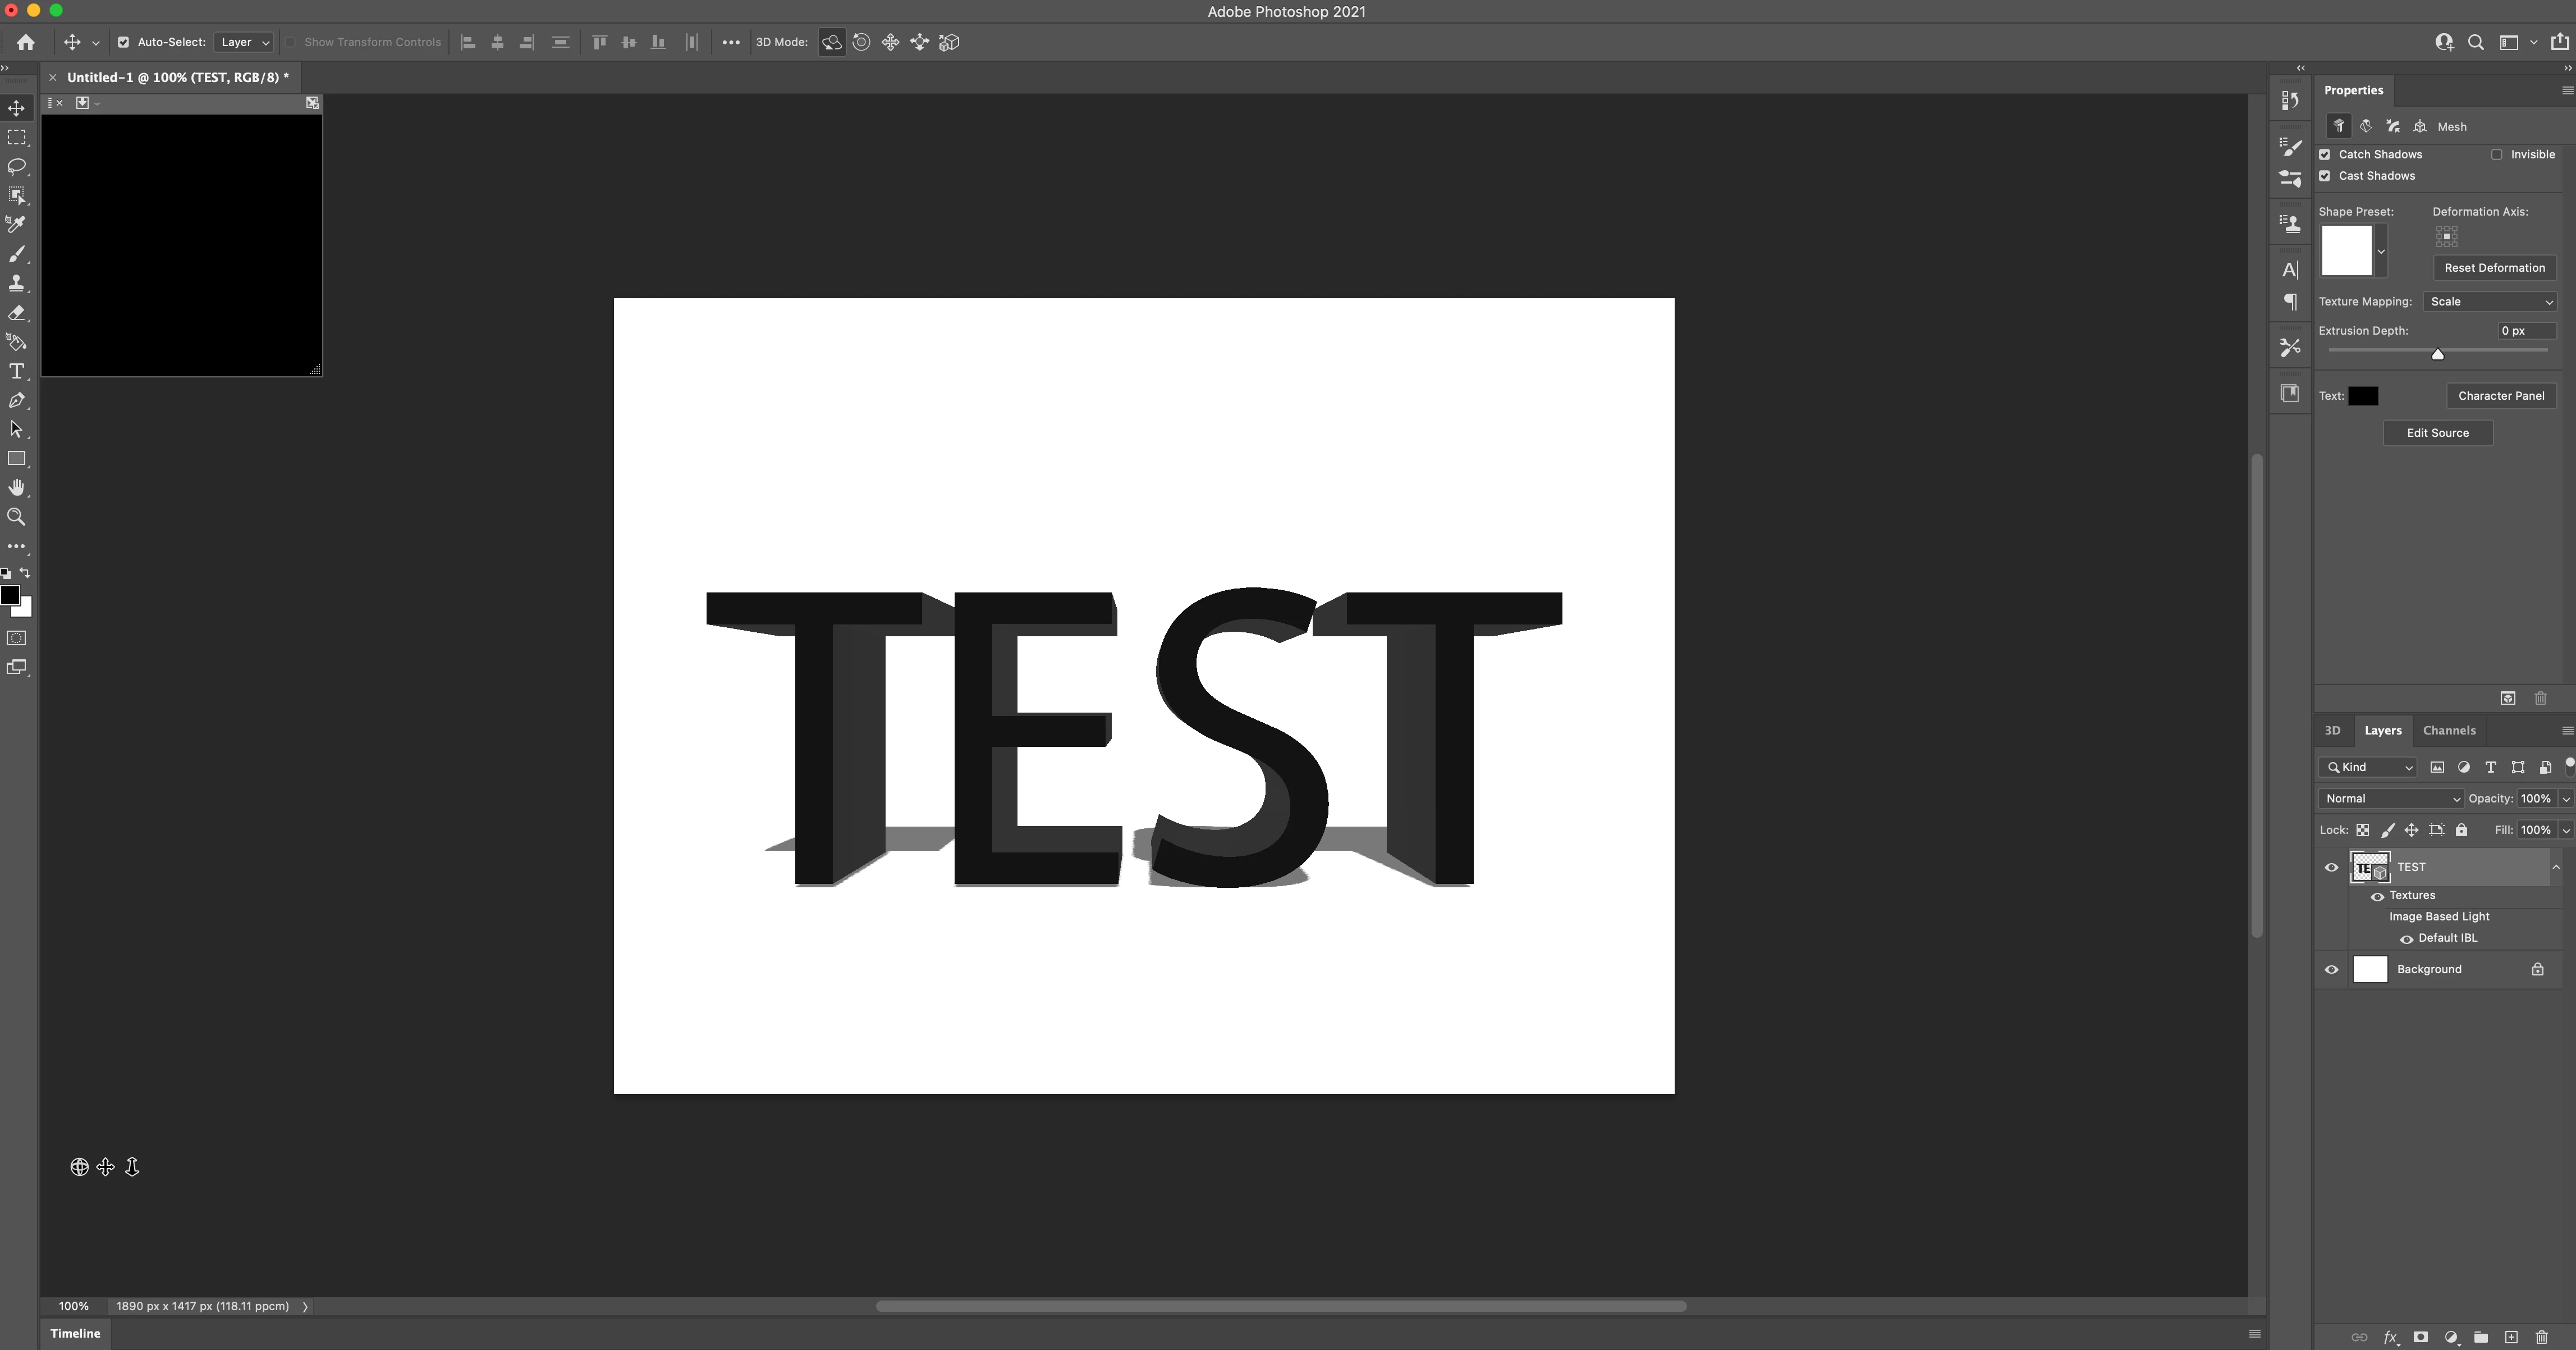The width and height of the screenshot is (2576, 1350).
Task: Select the Zoom tool
Action: click(17, 517)
